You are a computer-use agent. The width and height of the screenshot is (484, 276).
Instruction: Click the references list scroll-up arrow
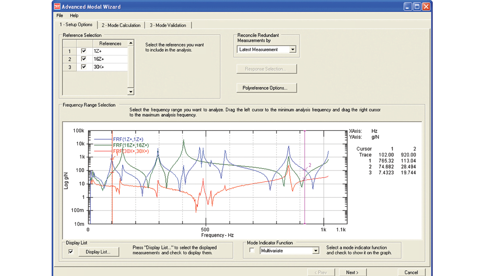[x=131, y=43]
